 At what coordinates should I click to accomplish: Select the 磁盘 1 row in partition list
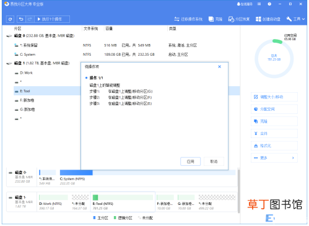tap(43, 63)
